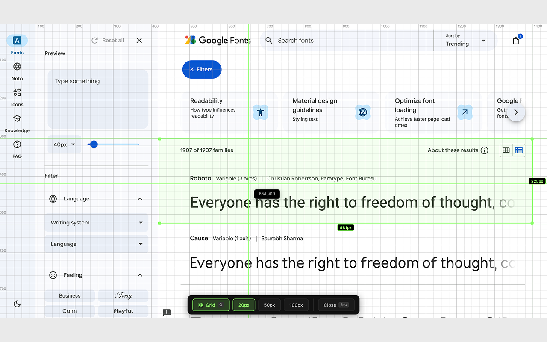The width and height of the screenshot is (547, 342).
Task: Open the Writing system dropdown
Action: [97, 223]
